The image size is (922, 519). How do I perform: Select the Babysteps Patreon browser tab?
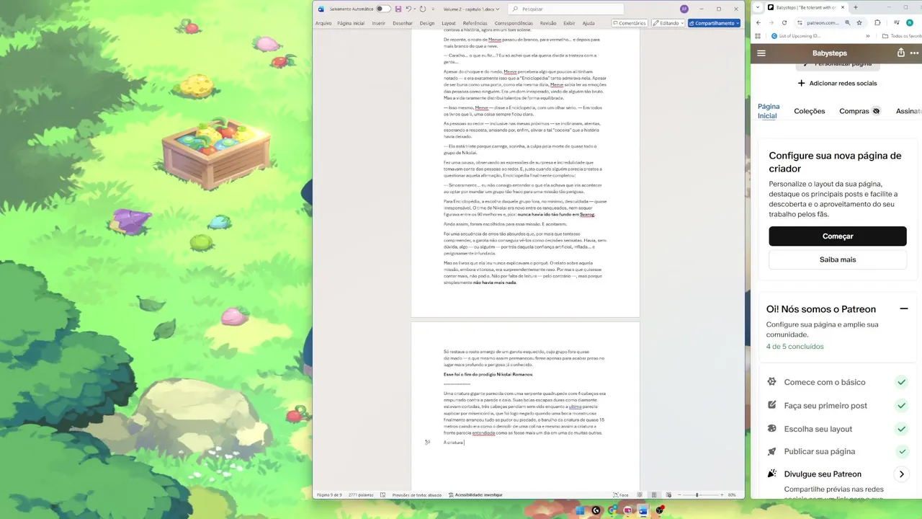point(805,7)
